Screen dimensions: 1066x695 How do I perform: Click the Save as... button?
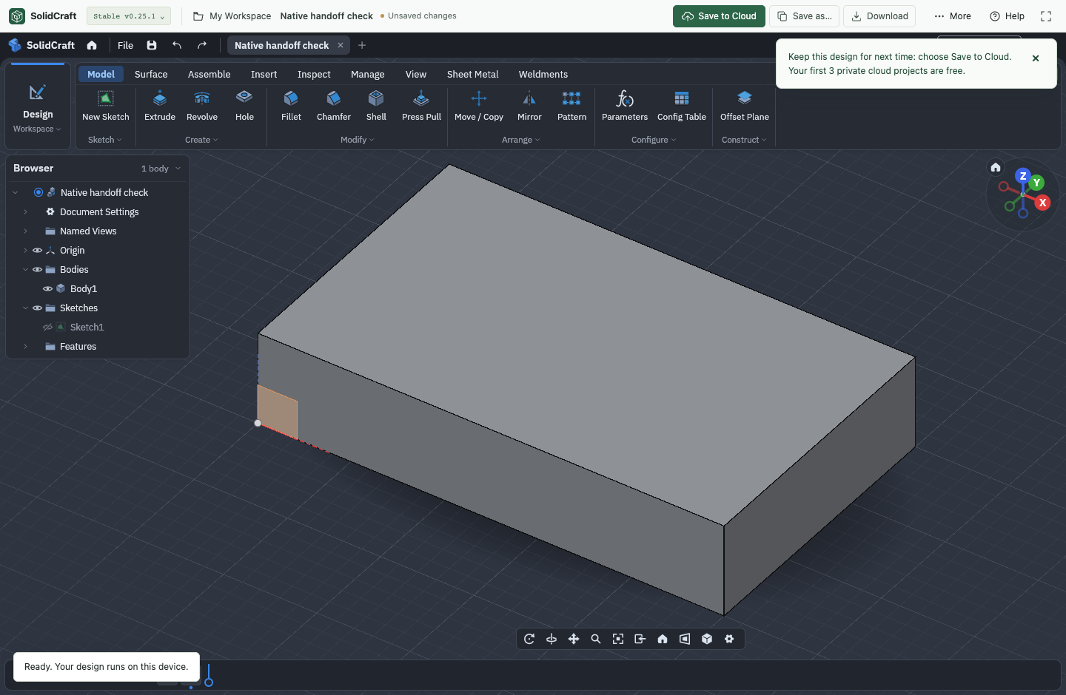click(x=804, y=16)
